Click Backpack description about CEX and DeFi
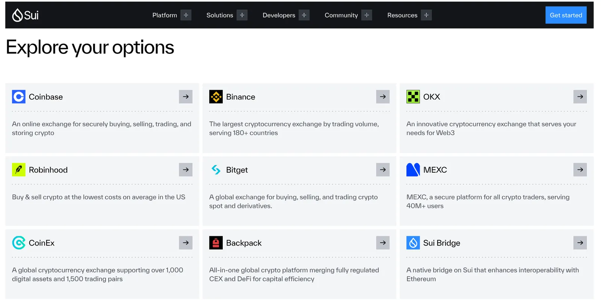This screenshot has height=302, width=601. click(294, 275)
